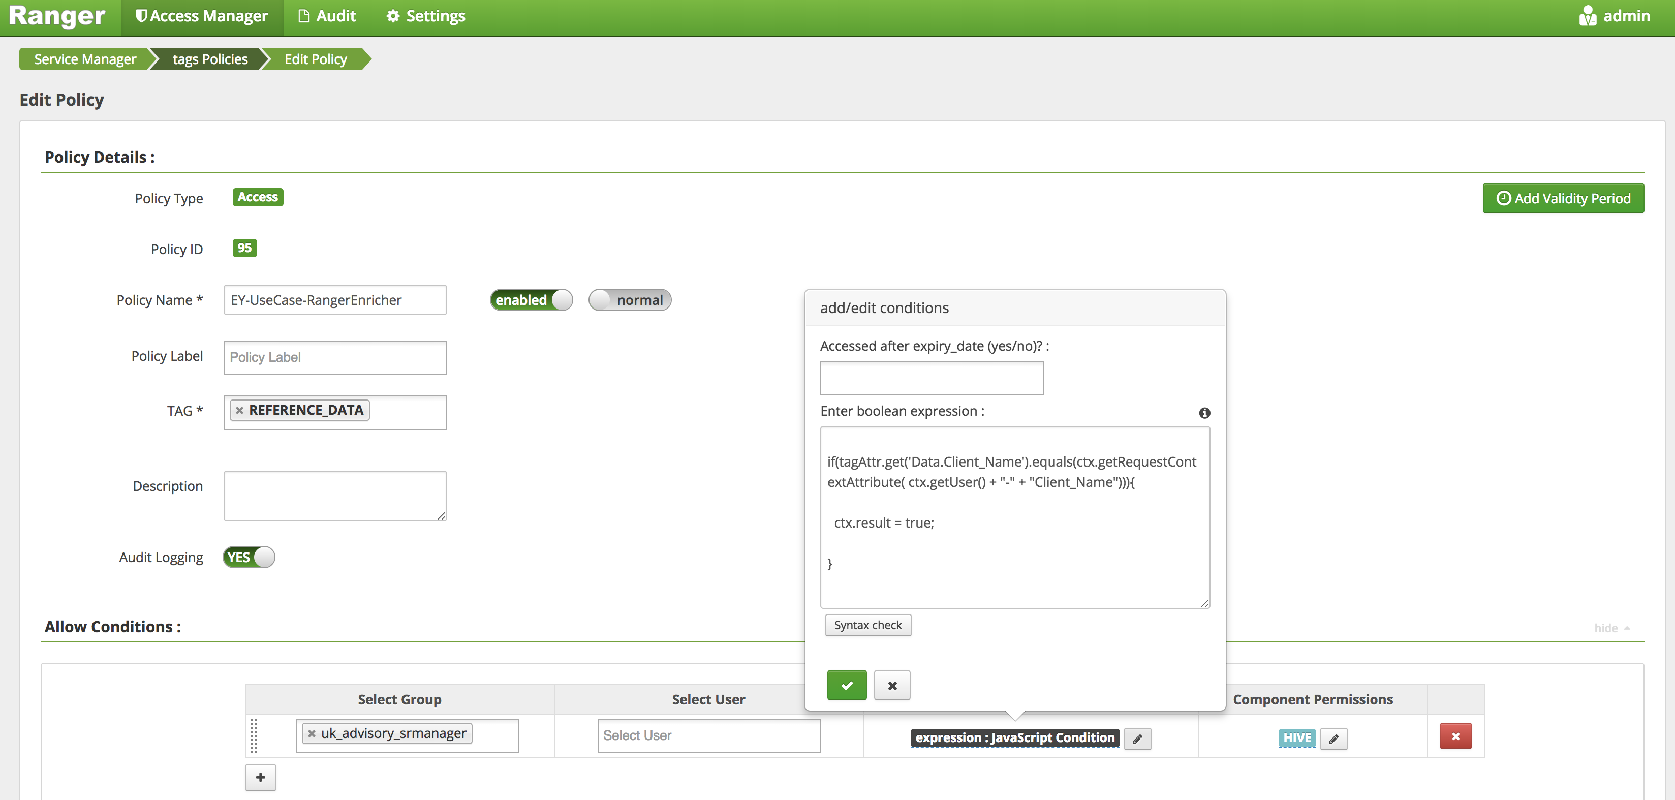Open the Audit menu
The width and height of the screenshot is (1675, 800).
click(x=326, y=16)
